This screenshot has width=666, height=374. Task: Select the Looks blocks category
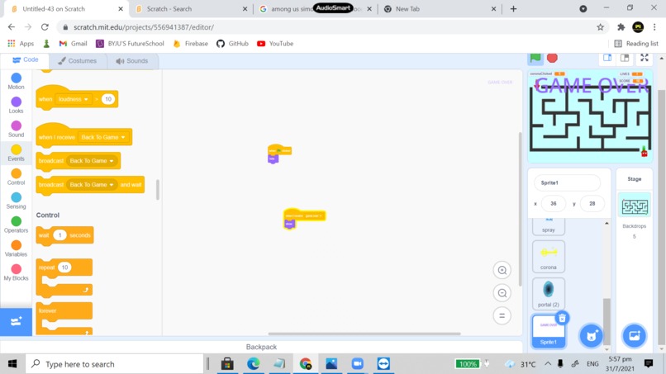16,106
